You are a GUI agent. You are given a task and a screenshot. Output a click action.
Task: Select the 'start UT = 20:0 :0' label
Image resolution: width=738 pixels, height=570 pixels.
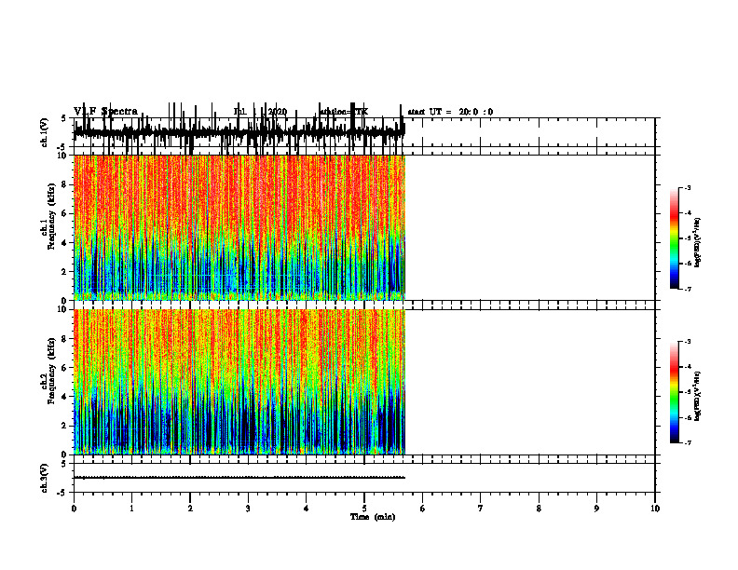tap(450, 112)
